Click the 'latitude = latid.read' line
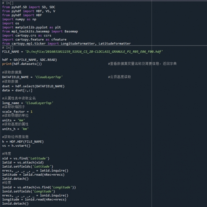Viewport: 207px width, 207px height. (x=33, y=175)
